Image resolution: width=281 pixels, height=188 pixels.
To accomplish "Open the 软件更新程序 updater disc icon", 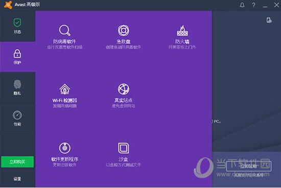I will pyautogui.click(x=65, y=148).
